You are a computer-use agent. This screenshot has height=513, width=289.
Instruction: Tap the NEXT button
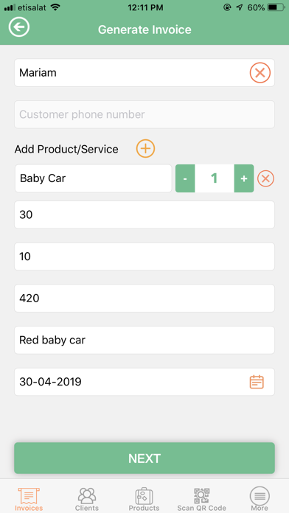click(144, 458)
